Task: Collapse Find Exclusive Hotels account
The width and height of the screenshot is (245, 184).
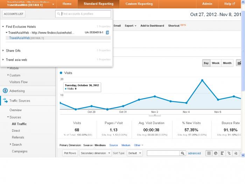Action: [x=3, y=27]
